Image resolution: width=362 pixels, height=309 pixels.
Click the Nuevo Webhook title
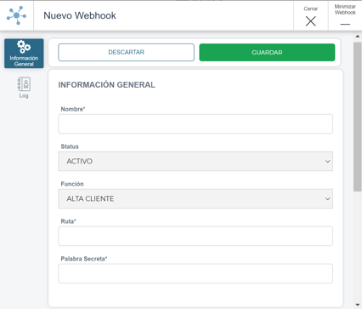pos(80,15)
